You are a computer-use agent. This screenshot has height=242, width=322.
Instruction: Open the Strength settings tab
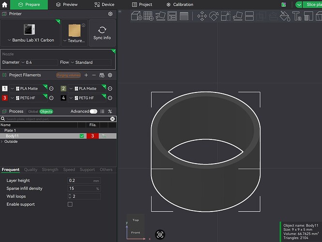click(x=50, y=169)
